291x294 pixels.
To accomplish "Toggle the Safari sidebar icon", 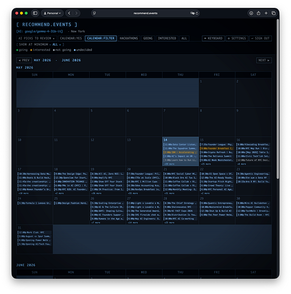I will click(35, 13).
